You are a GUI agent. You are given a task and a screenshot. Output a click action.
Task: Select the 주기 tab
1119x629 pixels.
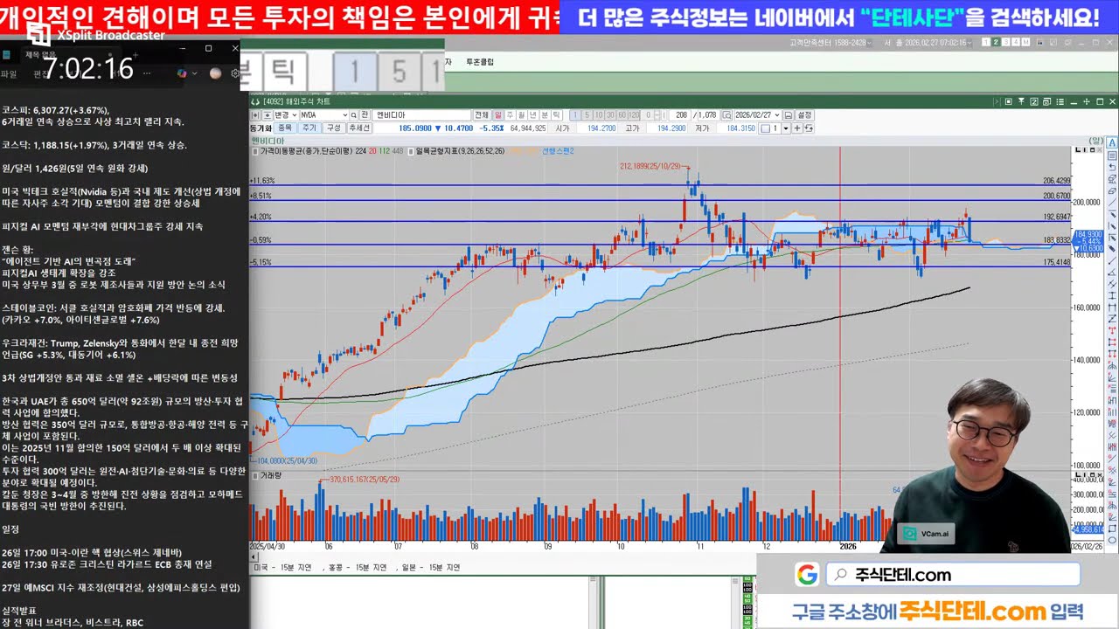click(309, 128)
